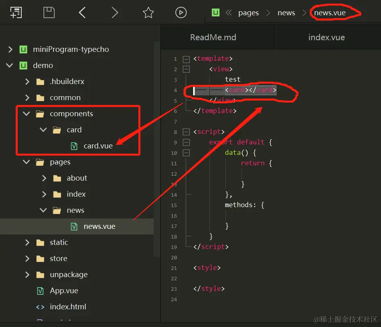This screenshot has height=327, width=381.
Task: Click the miniProgram-typecho project icon
Action: click(x=23, y=49)
